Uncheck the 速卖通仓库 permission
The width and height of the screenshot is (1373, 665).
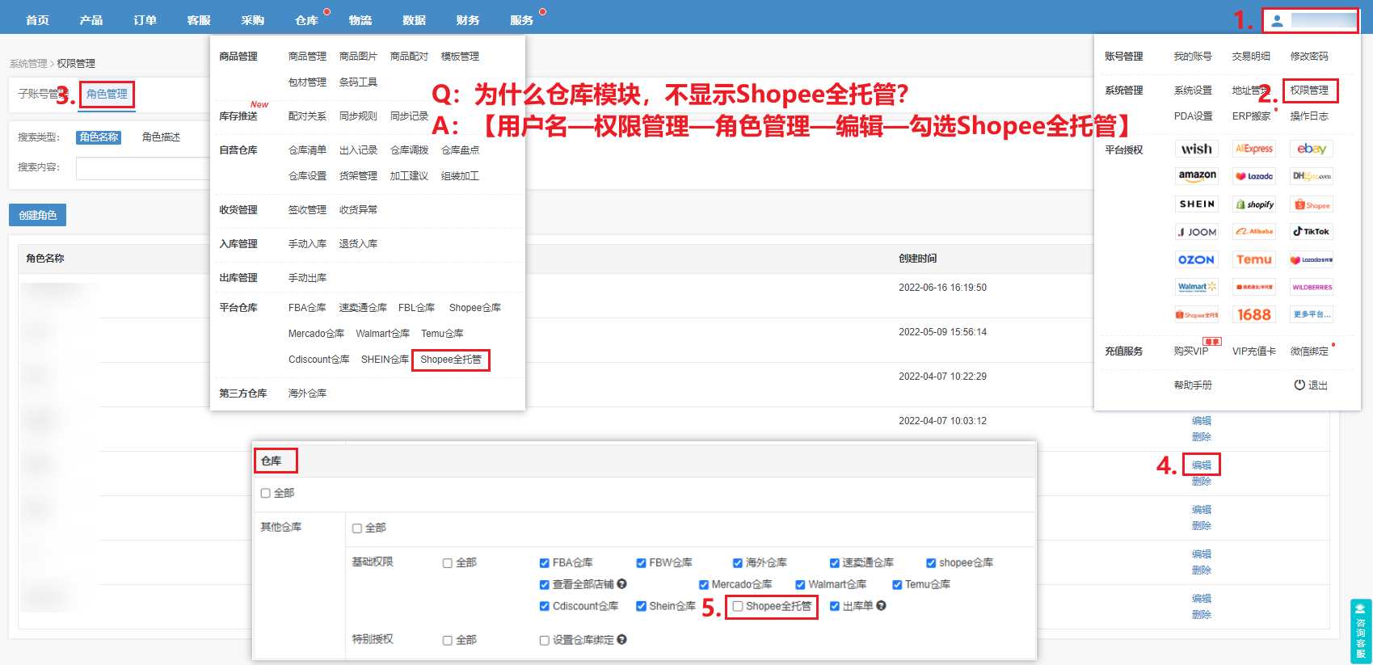(x=835, y=563)
